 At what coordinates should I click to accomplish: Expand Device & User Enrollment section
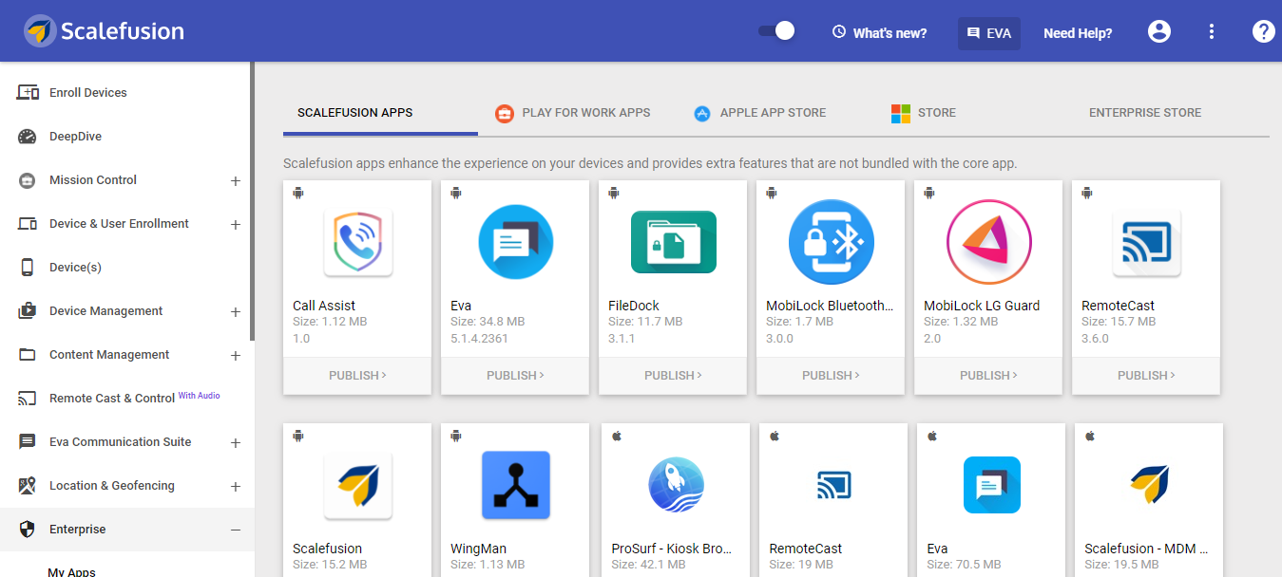(236, 225)
